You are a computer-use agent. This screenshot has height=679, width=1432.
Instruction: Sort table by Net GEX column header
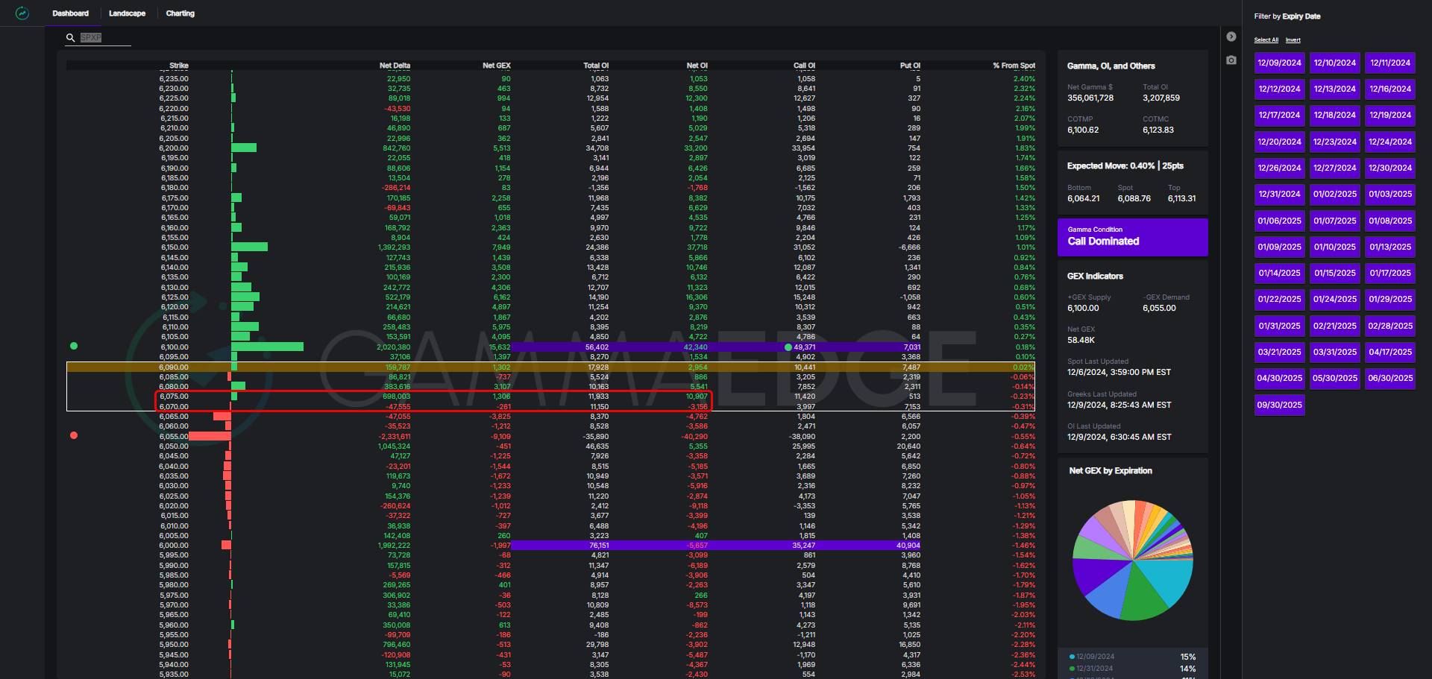496,66
